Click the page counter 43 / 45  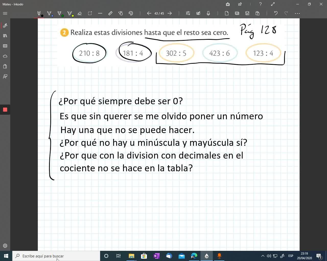159,13
